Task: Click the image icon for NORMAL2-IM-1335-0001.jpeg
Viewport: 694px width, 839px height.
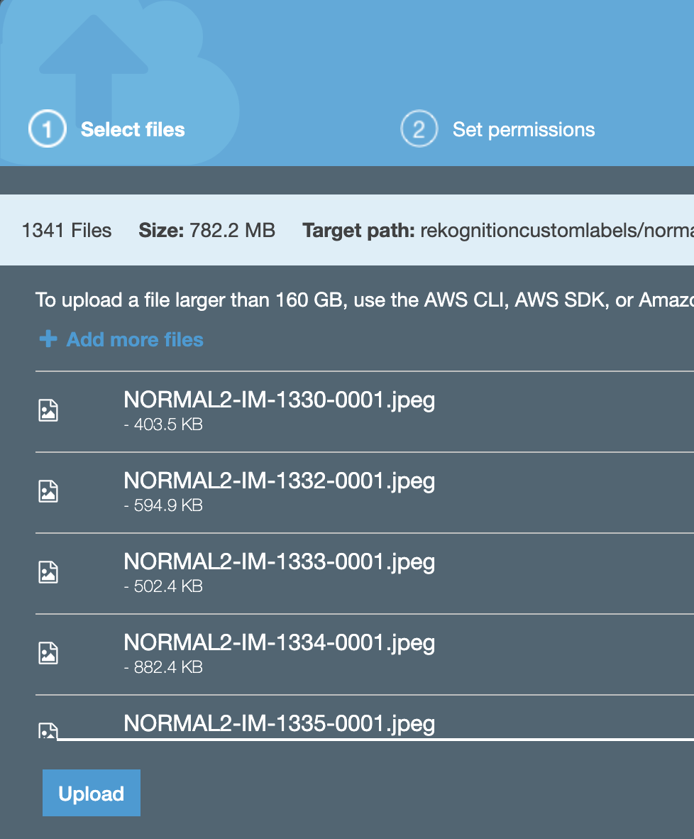Action: pos(48,730)
